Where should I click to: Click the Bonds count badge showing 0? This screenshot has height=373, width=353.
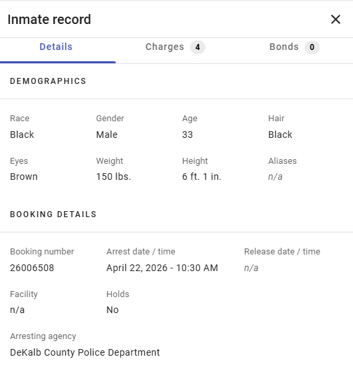point(312,47)
